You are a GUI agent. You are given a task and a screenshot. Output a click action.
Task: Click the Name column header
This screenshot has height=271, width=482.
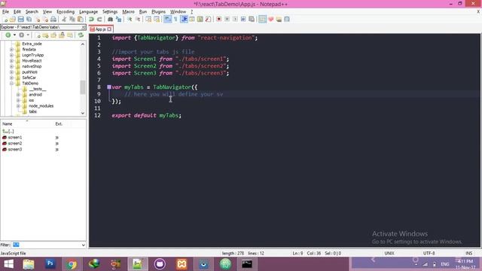pyautogui.click(x=27, y=123)
